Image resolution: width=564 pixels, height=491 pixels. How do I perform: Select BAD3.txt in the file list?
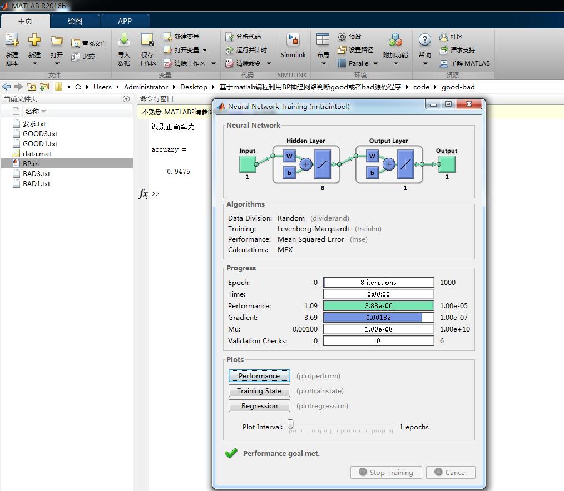(x=67, y=173)
